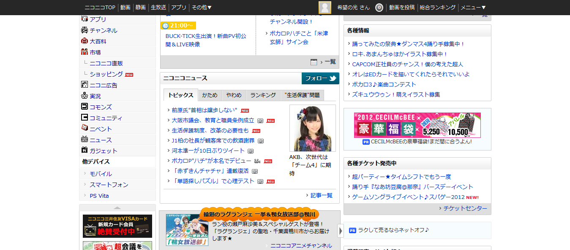Click the フォロー Twitter button

(320, 78)
